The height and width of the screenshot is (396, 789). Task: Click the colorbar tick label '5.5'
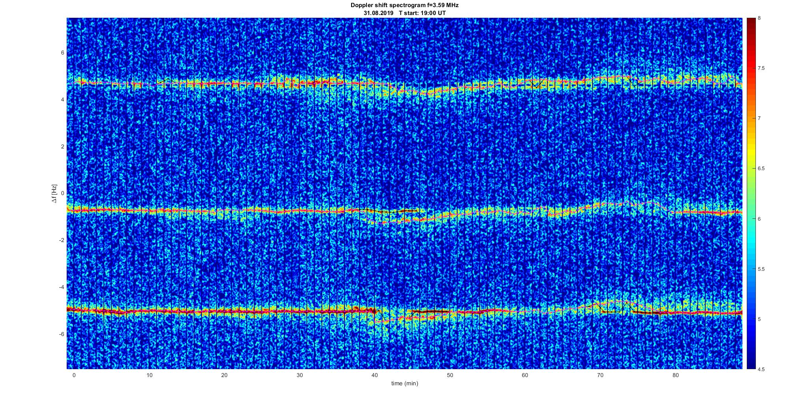pos(761,269)
